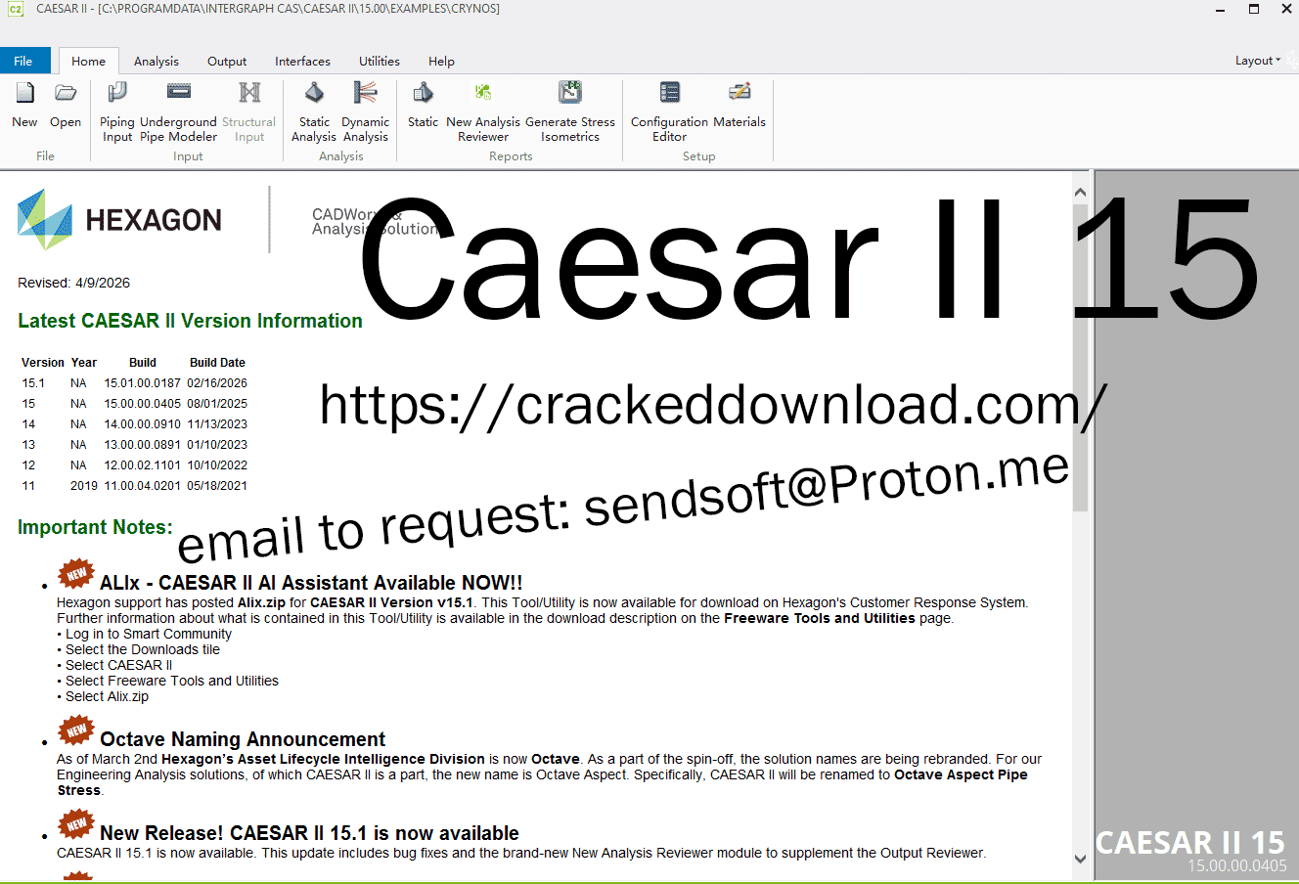Select build number 11.00.04.0201
This screenshot has height=884, width=1299.
(143, 486)
